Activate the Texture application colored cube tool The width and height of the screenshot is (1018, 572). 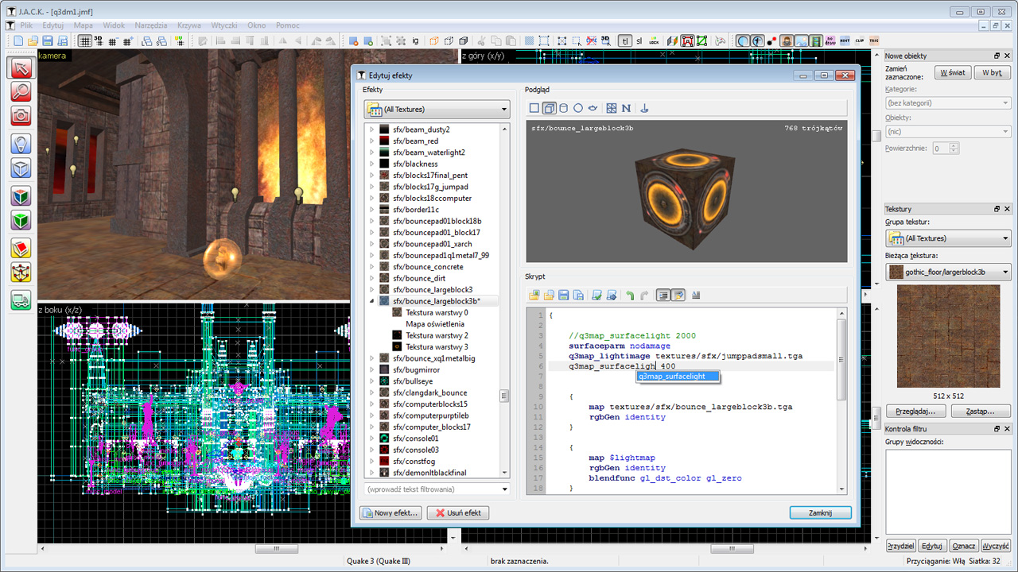tap(21, 195)
